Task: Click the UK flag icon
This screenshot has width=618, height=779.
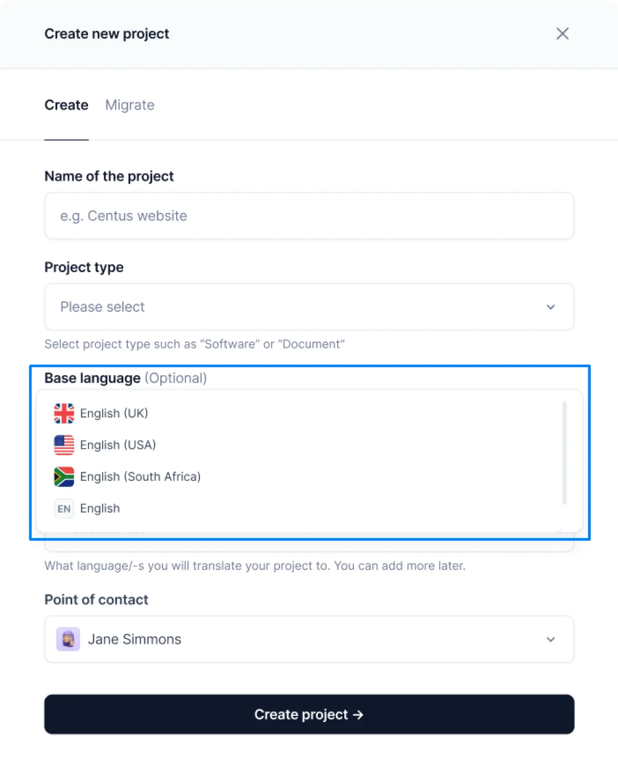Action: pos(64,413)
